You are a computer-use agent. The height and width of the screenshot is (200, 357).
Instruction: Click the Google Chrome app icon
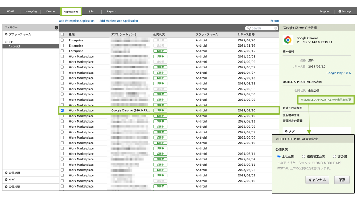[x=288, y=40]
